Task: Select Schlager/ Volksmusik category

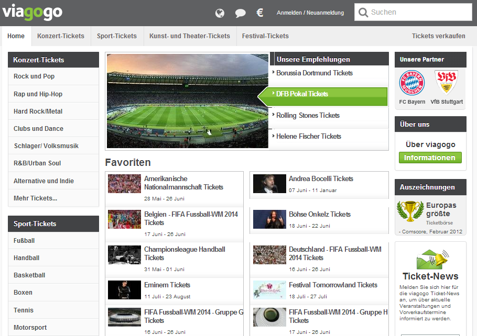Action: [53, 146]
